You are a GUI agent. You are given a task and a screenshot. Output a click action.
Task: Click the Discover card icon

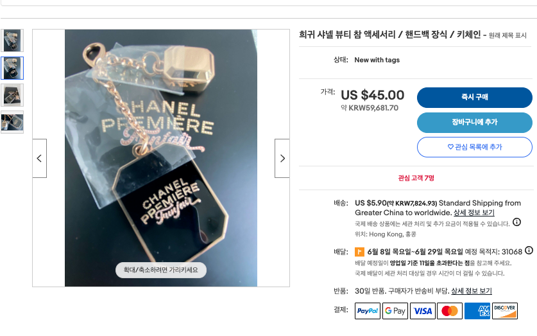coord(505,311)
